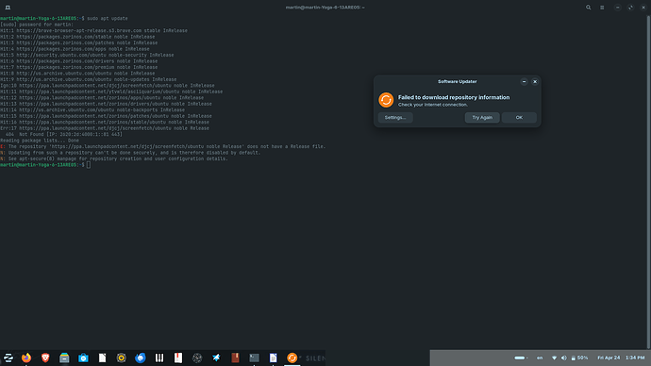This screenshot has width=651, height=366.
Task: Click the terminal window title text
Action: point(325,8)
